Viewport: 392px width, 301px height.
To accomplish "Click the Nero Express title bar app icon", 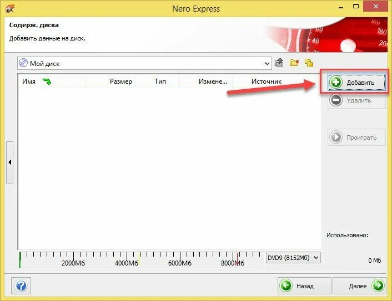I will point(10,9).
